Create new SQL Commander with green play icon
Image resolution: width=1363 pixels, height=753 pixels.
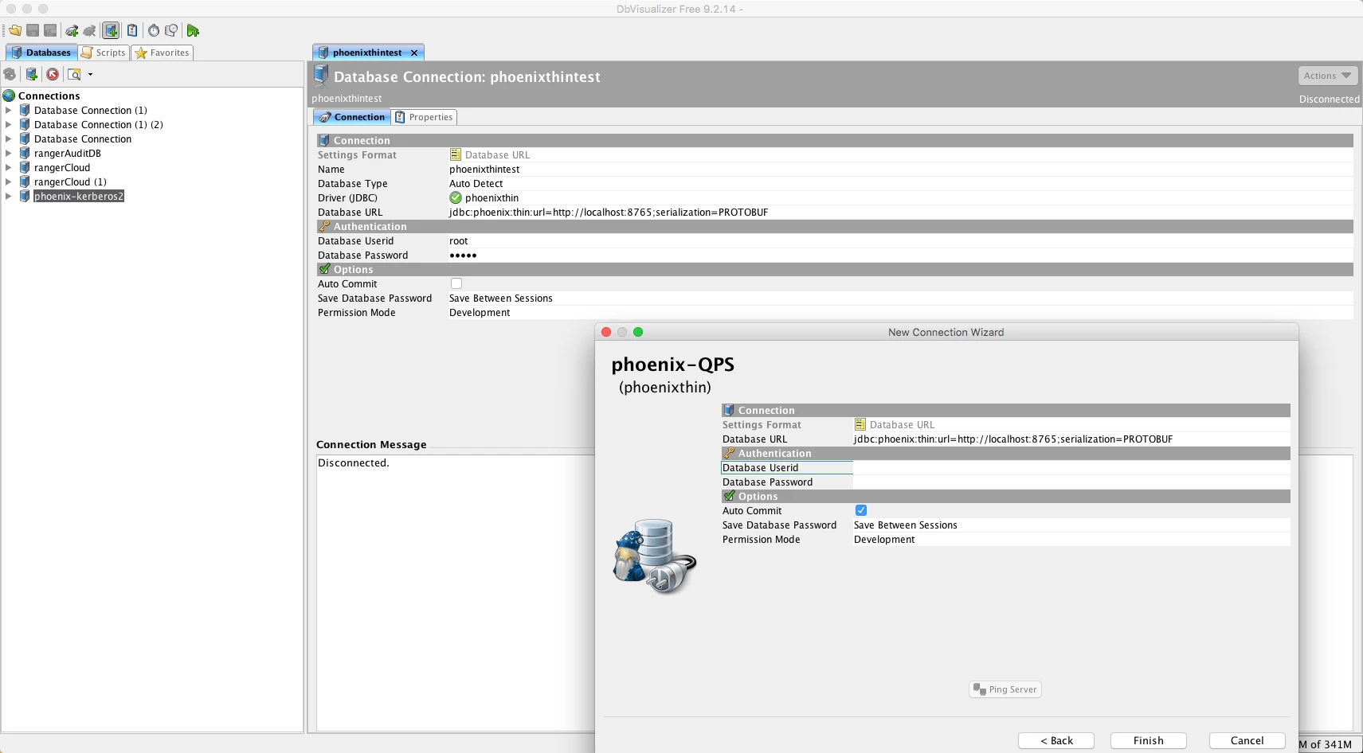coord(193,30)
